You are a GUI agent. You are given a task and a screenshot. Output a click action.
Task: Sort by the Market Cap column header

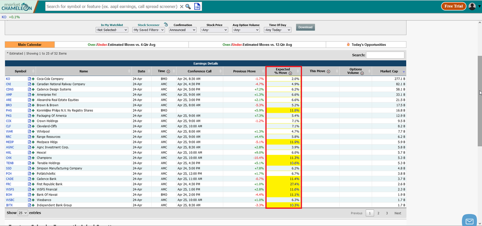coord(389,71)
